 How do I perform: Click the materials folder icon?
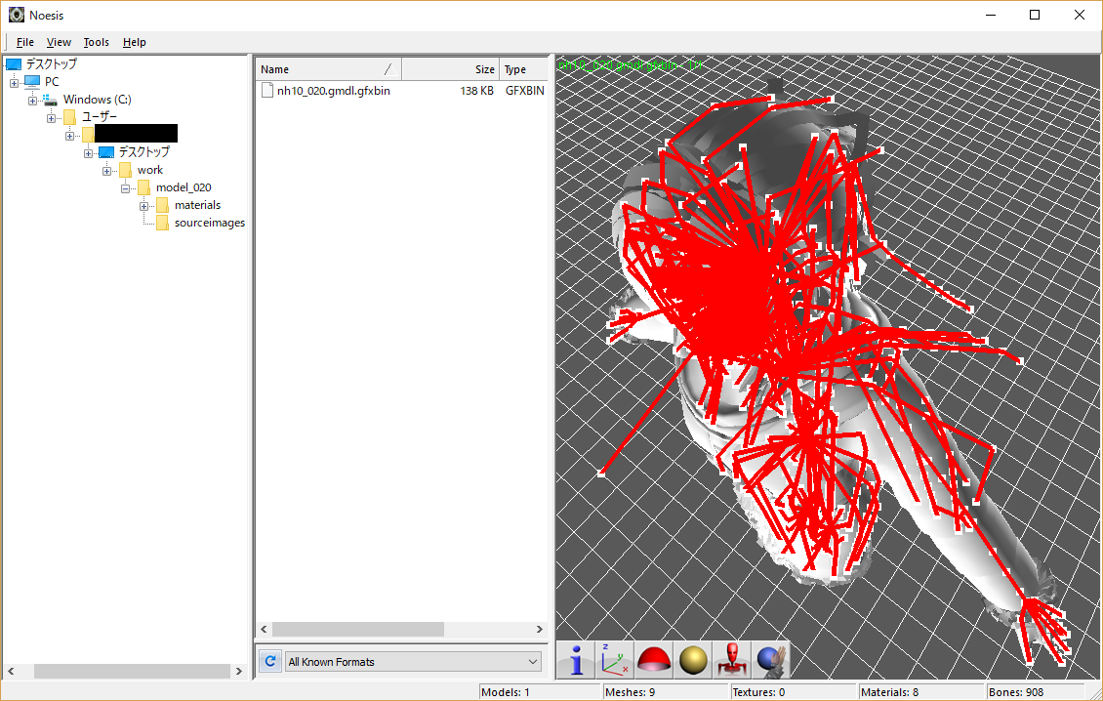162,205
